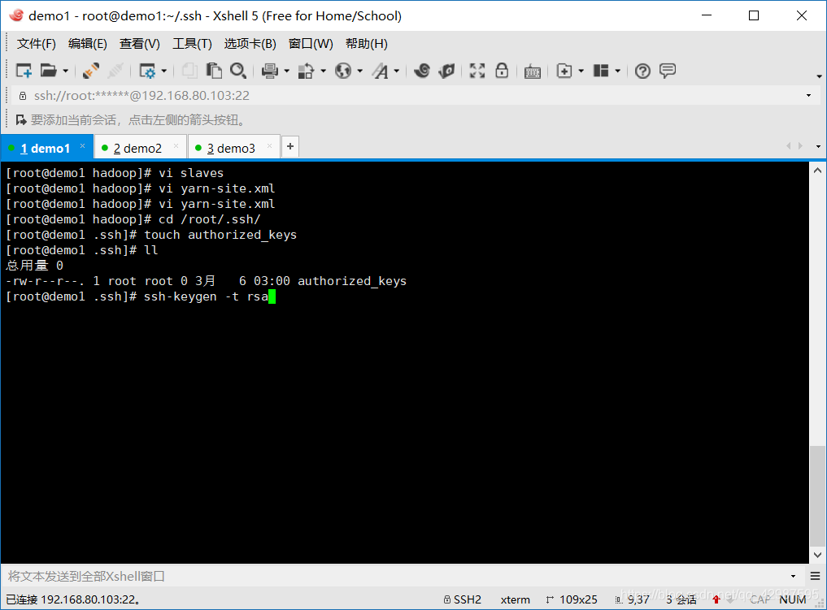Click the keyboard mapping icon
The image size is (827, 610).
(533, 71)
